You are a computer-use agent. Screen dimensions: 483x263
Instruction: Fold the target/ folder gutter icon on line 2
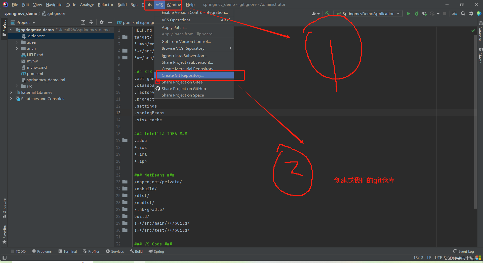coord(125,37)
